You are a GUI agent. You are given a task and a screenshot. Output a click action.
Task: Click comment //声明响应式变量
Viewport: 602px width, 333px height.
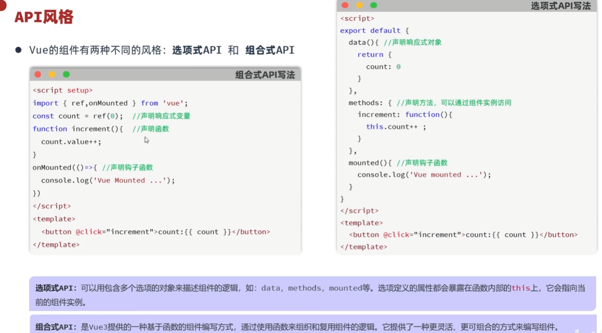coord(161,116)
